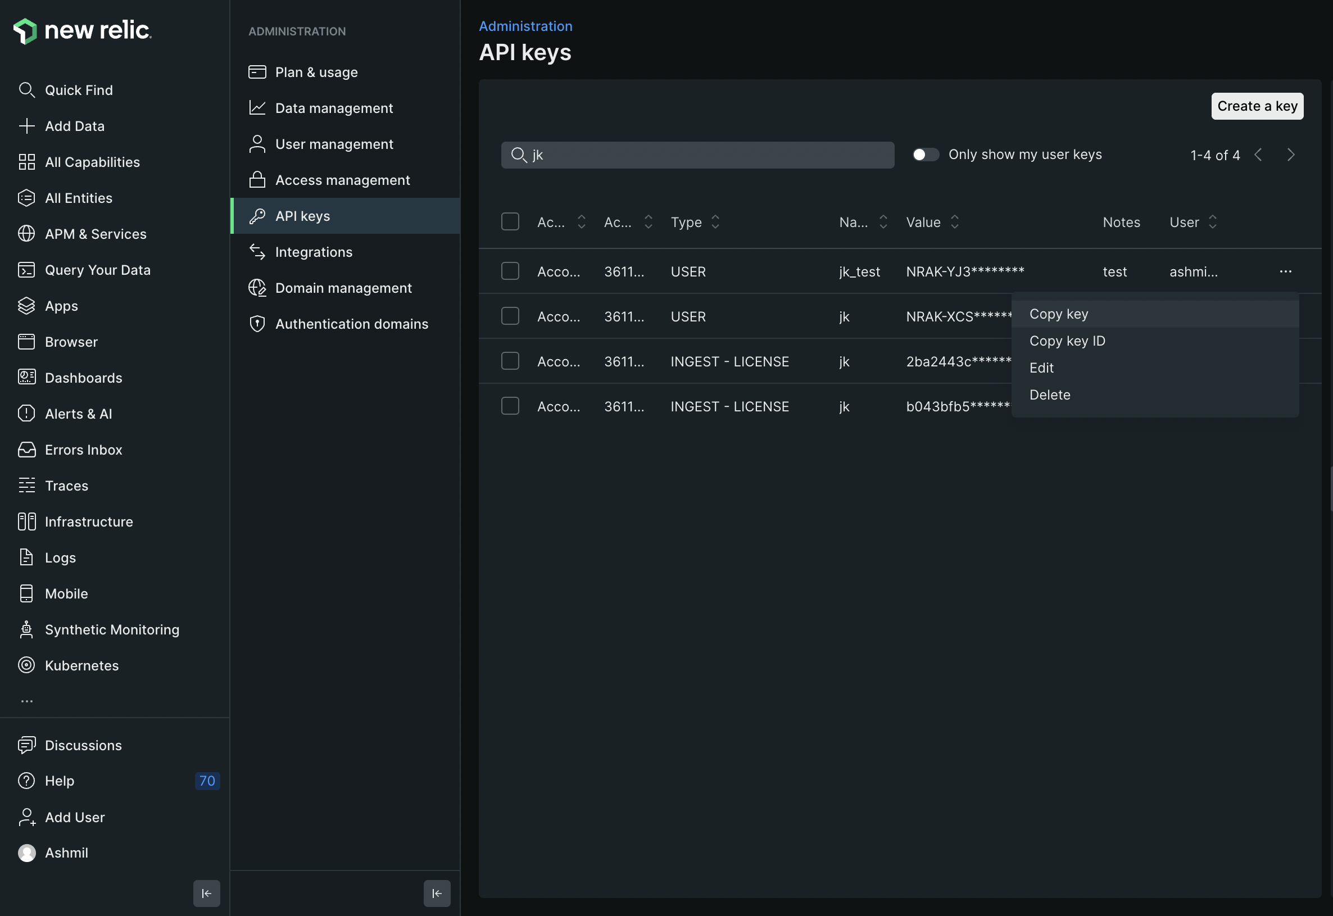The image size is (1333, 916).
Task: Open Infrastructure servers icon
Action: coord(26,522)
